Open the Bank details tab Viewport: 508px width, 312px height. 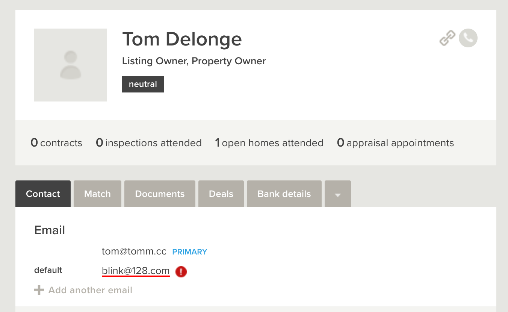pos(284,194)
